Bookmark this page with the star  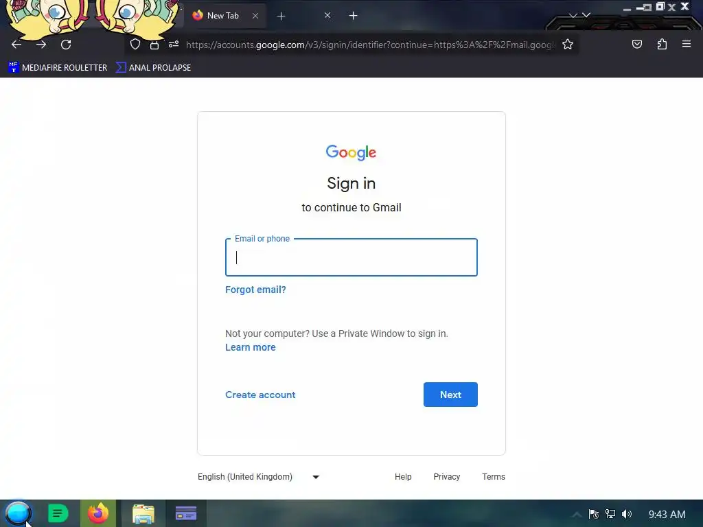568,44
